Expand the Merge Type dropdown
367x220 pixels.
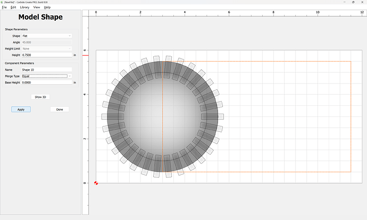(x=47, y=76)
